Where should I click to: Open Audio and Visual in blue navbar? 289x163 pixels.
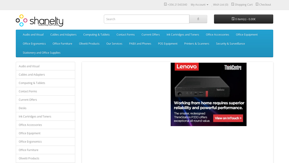point(33,34)
